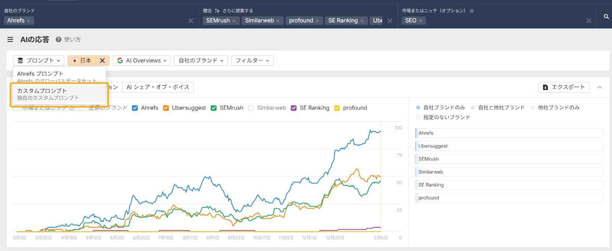Remove the SEO market tag
Viewport: 612px width, 251px height.
(420, 21)
